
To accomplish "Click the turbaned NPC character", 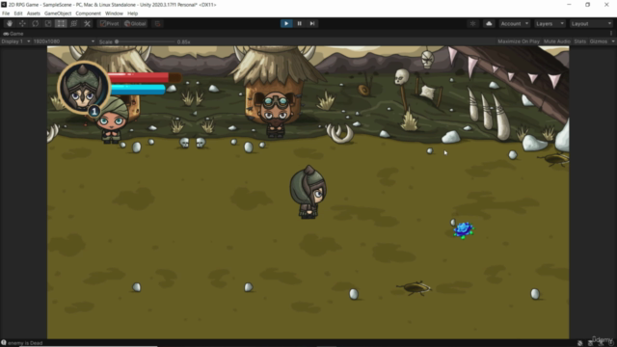I will [112, 120].
